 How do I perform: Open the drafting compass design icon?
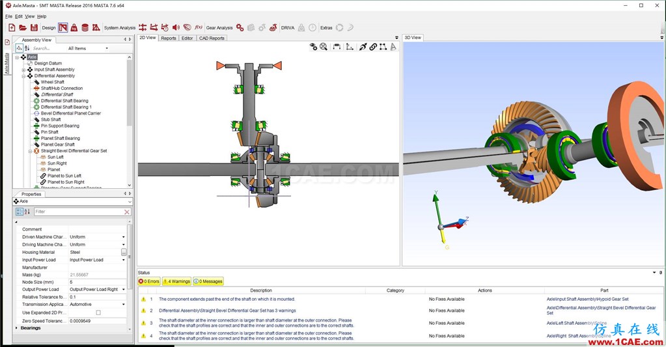click(96, 27)
